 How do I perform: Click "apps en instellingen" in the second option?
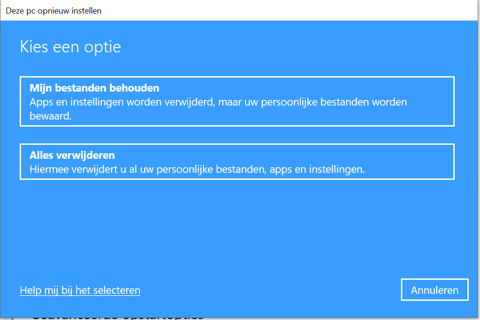click(317, 169)
